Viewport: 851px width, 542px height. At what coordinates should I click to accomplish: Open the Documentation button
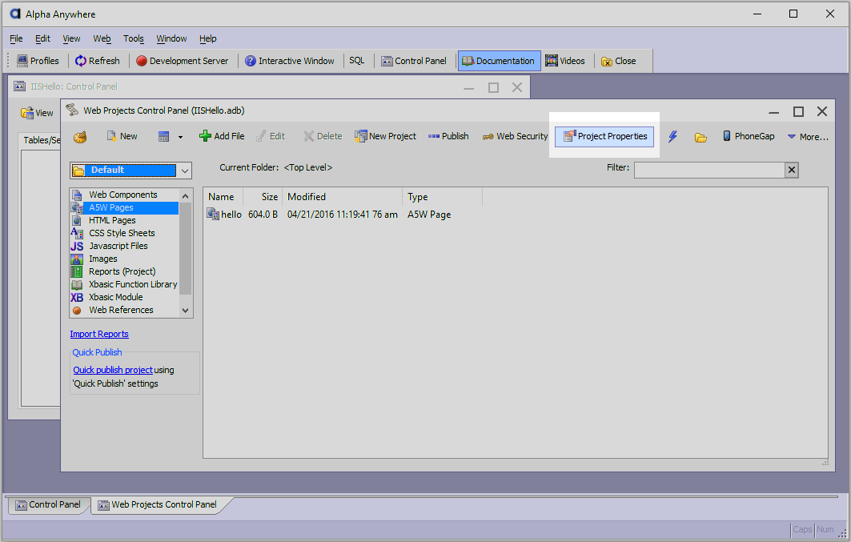click(499, 61)
